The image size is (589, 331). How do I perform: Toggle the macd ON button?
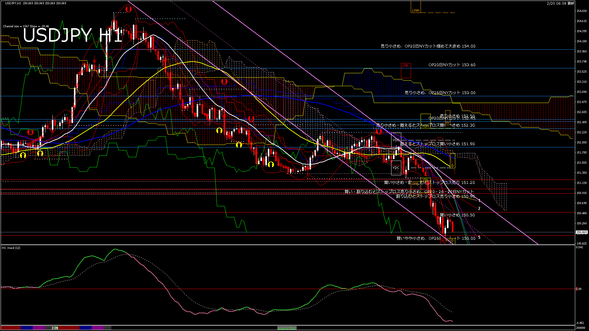click(287, 328)
